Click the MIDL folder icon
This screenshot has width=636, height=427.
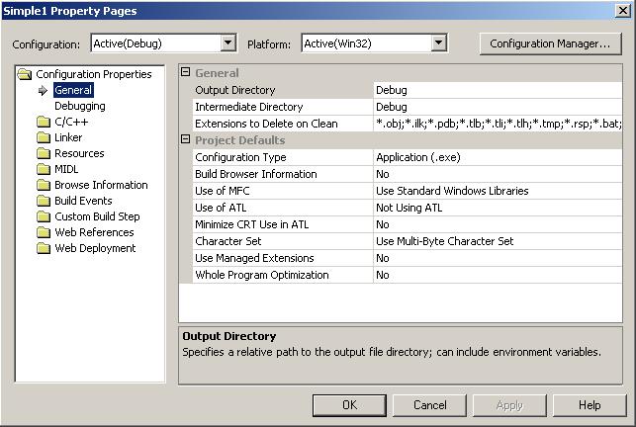(x=44, y=169)
